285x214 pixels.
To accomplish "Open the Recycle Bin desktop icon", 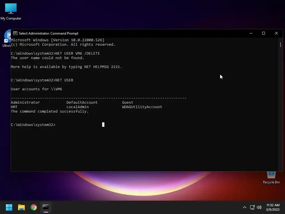I will click(271, 178).
